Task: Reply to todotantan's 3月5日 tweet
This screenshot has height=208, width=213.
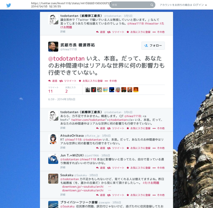Action: tap(101, 32)
